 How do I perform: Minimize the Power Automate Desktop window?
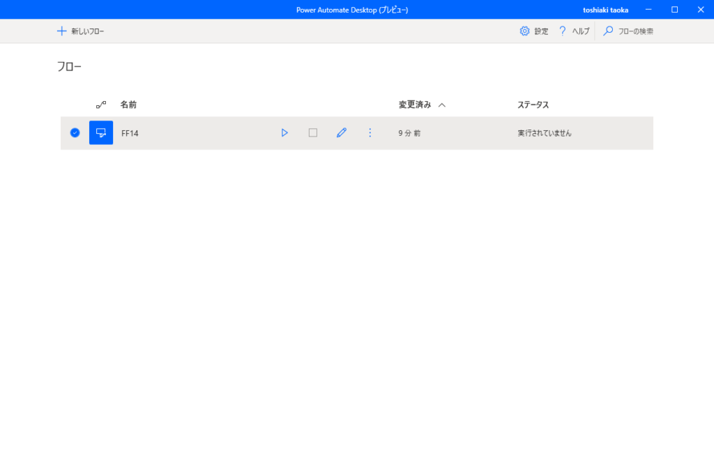(648, 10)
